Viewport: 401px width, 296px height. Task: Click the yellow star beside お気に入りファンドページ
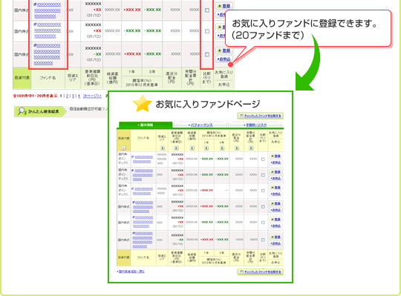coord(143,103)
